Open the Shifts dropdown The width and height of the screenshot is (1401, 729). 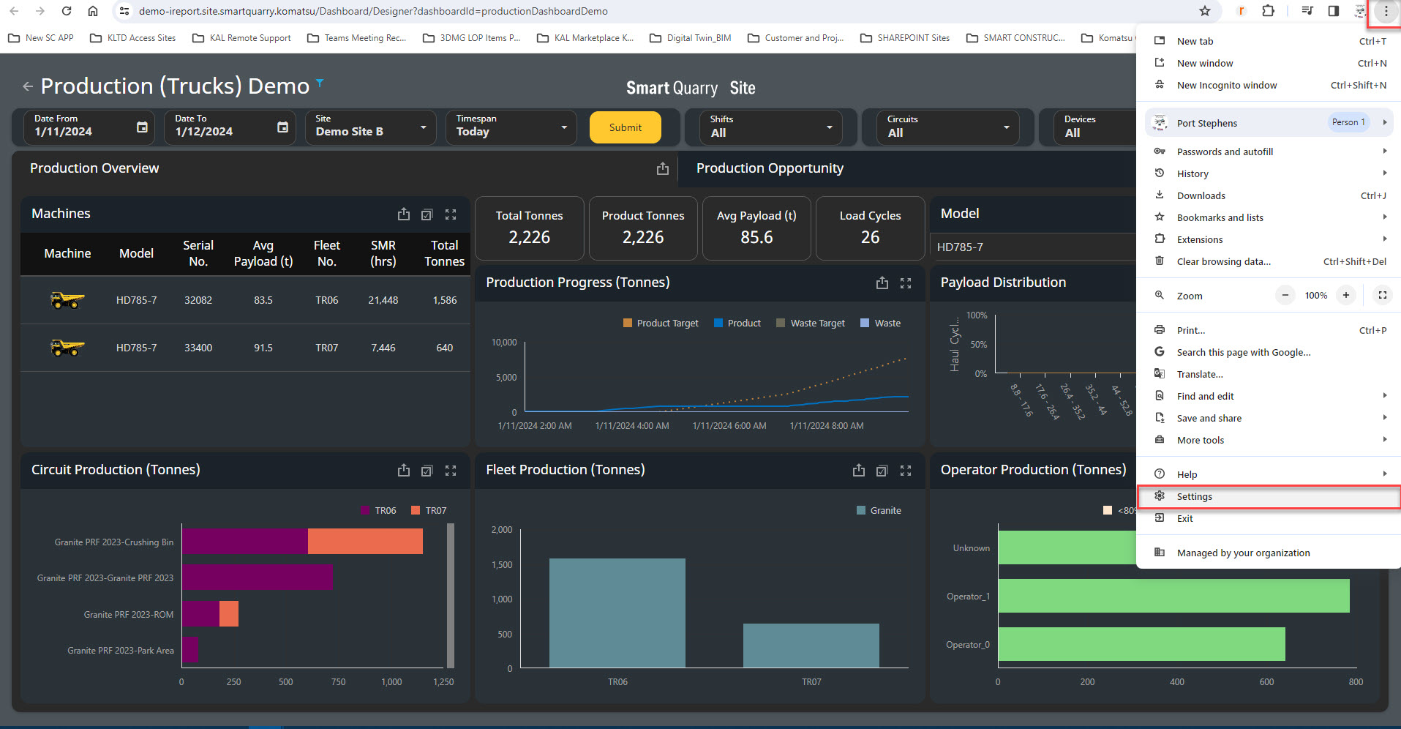coord(771,127)
